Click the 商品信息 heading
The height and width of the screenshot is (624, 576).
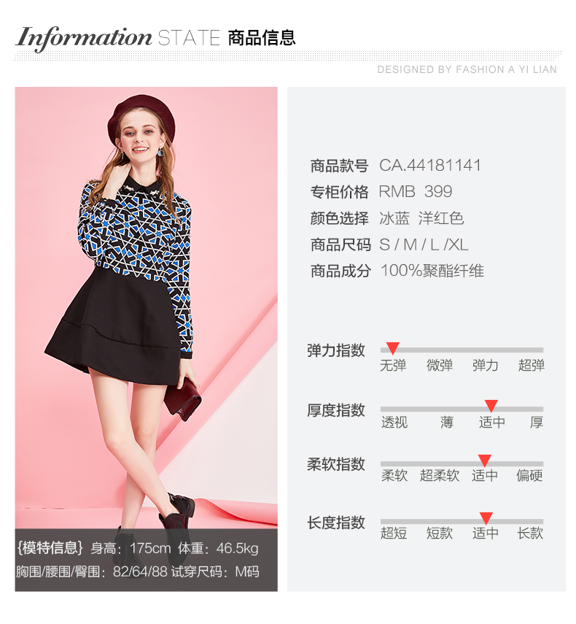pyautogui.click(x=262, y=38)
